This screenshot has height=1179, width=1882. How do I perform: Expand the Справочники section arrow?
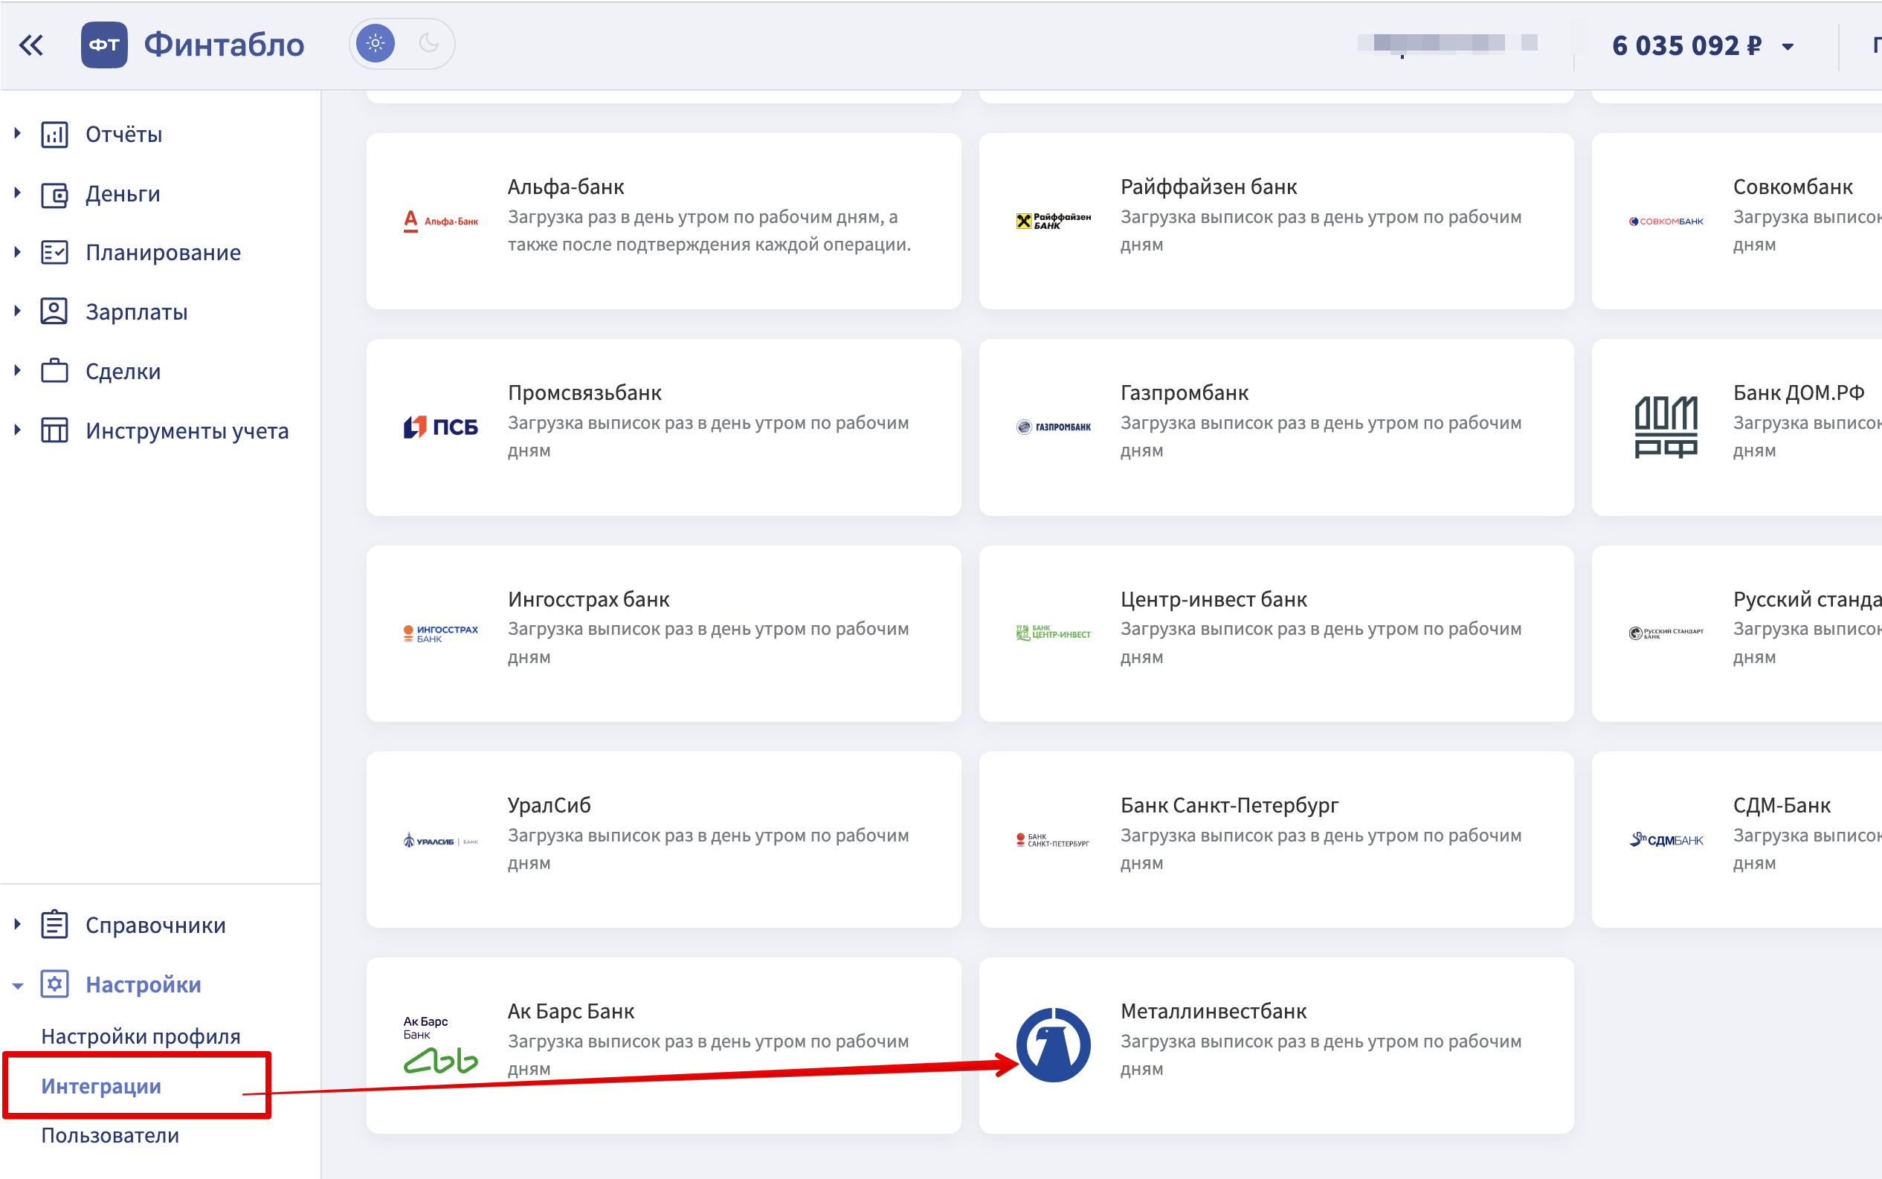point(17,925)
